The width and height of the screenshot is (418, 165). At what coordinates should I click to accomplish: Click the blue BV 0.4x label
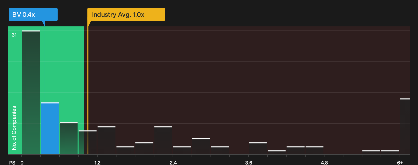click(x=33, y=14)
